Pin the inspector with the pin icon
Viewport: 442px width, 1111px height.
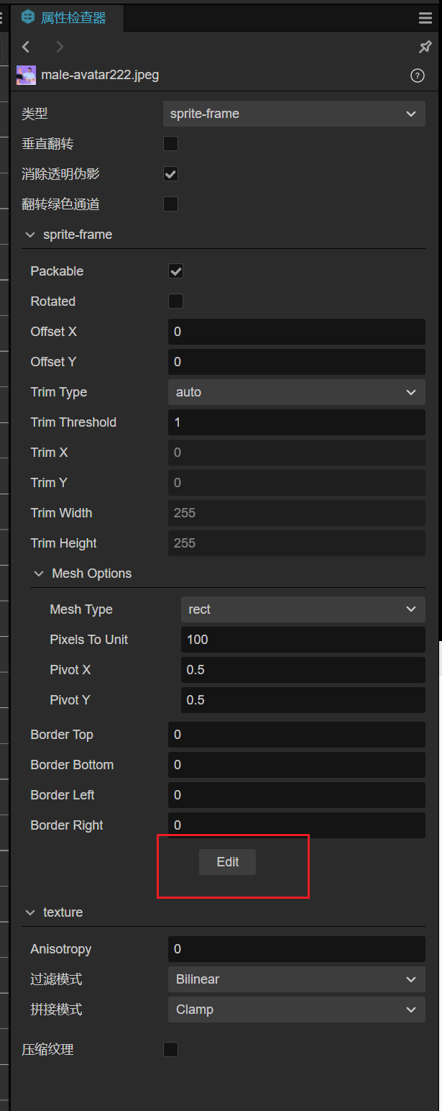click(425, 47)
